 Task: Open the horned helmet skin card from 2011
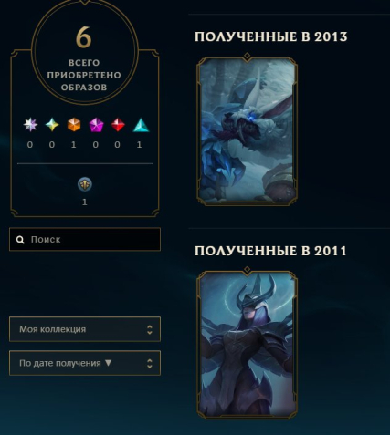247,343
